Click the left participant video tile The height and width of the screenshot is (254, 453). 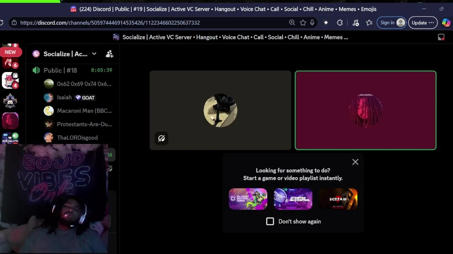click(220, 110)
